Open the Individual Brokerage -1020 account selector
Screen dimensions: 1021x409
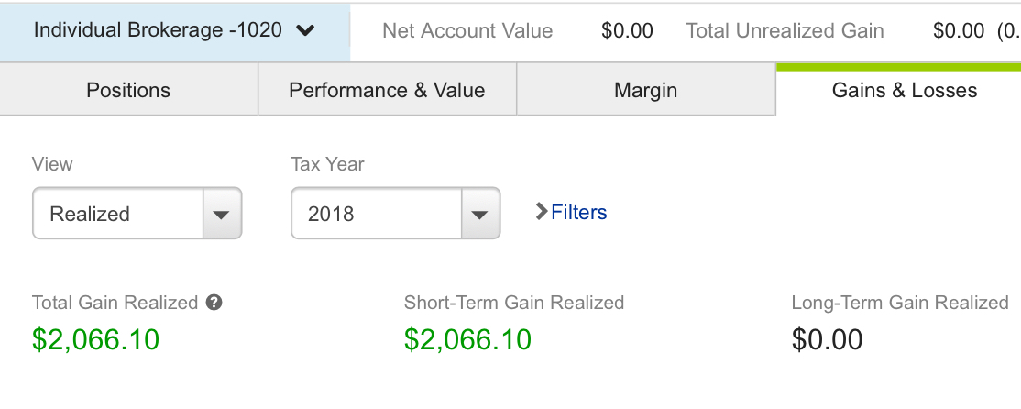[x=174, y=30]
